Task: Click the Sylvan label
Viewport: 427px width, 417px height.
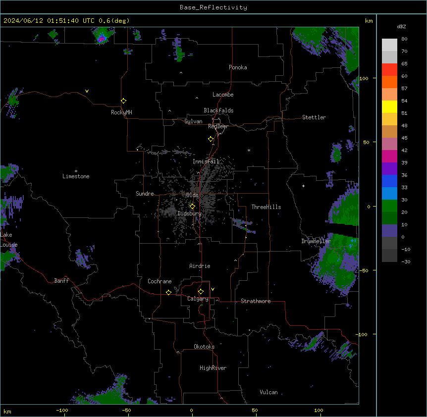Action: 193,121
